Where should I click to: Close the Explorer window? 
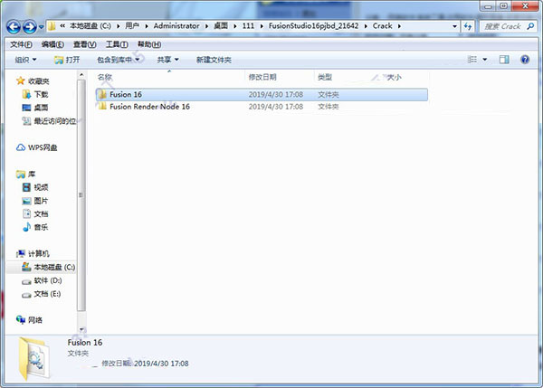[x=525, y=6]
